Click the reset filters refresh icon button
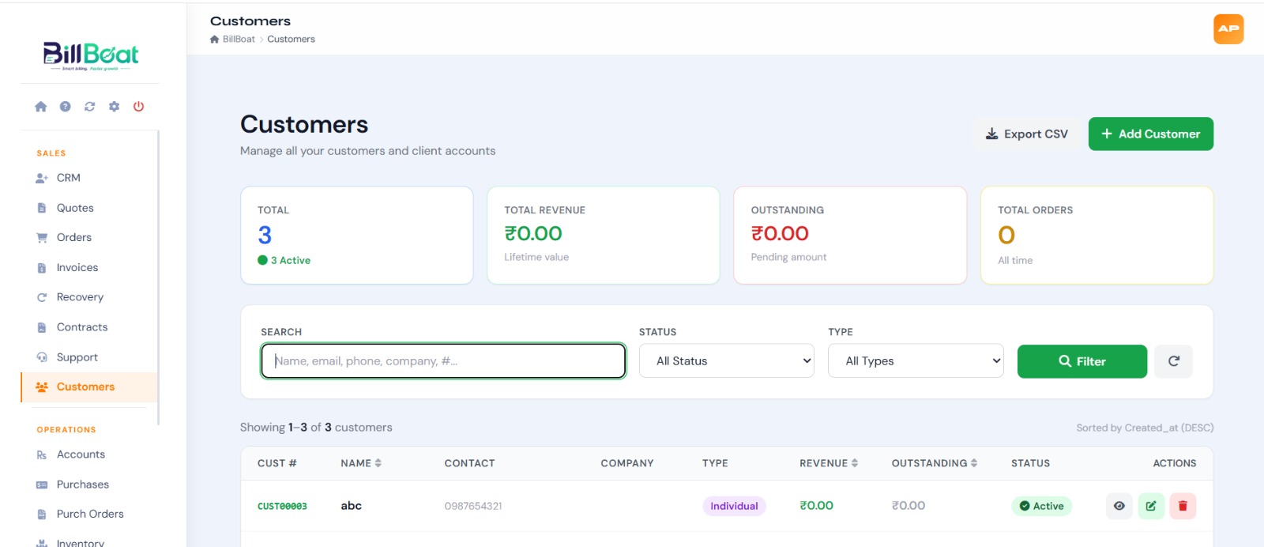This screenshot has width=1264, height=547. tap(1173, 361)
